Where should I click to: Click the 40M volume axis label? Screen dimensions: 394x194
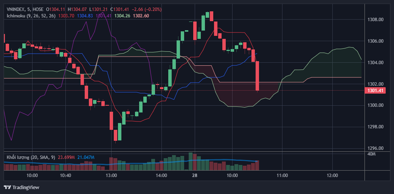pos(372,154)
